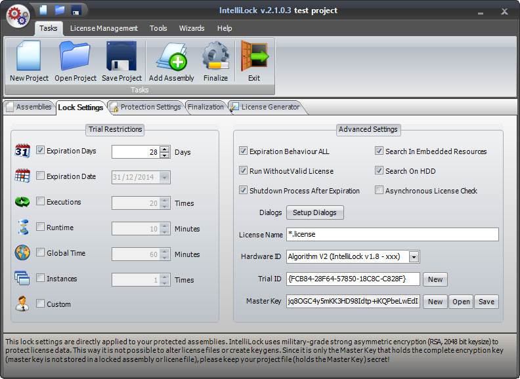Increase Expiration Days with the up arrow

[x=165, y=149]
